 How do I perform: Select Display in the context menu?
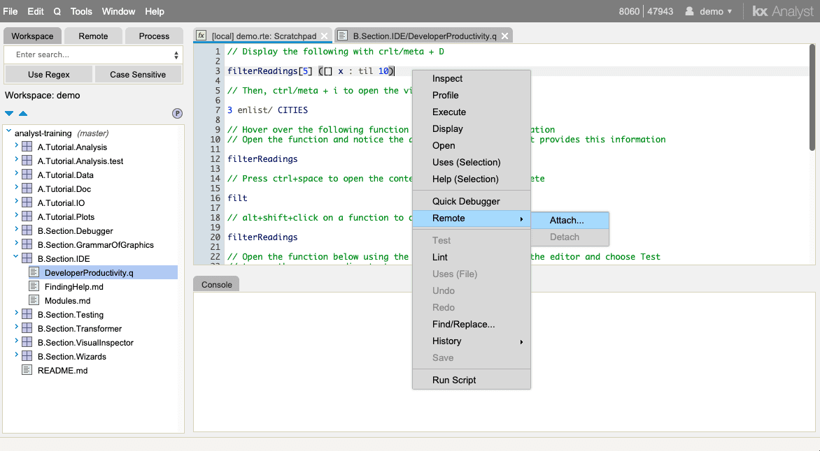tap(471, 128)
